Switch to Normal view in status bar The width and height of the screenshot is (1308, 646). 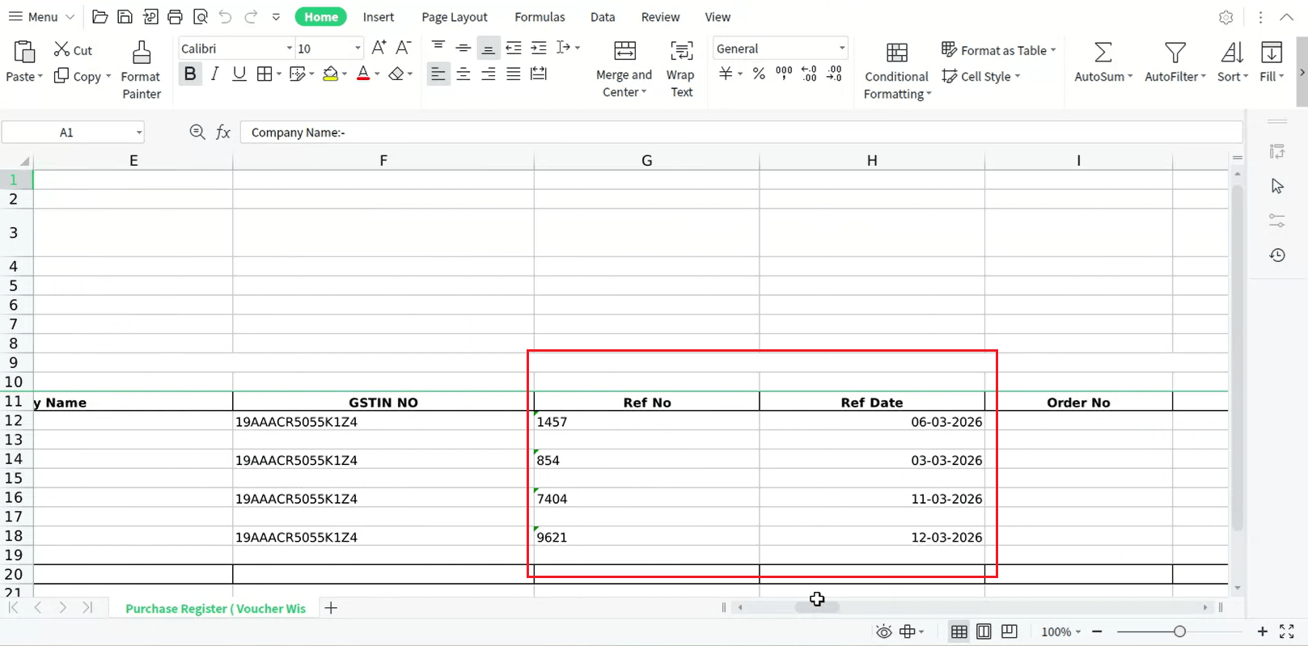[x=959, y=631]
